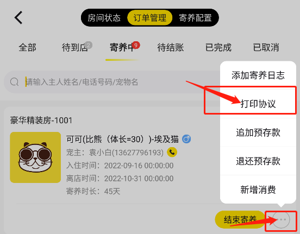Viewport: 300px width, 234px height.
Task: Open the pet avatar thumbnail
Action: [35, 157]
